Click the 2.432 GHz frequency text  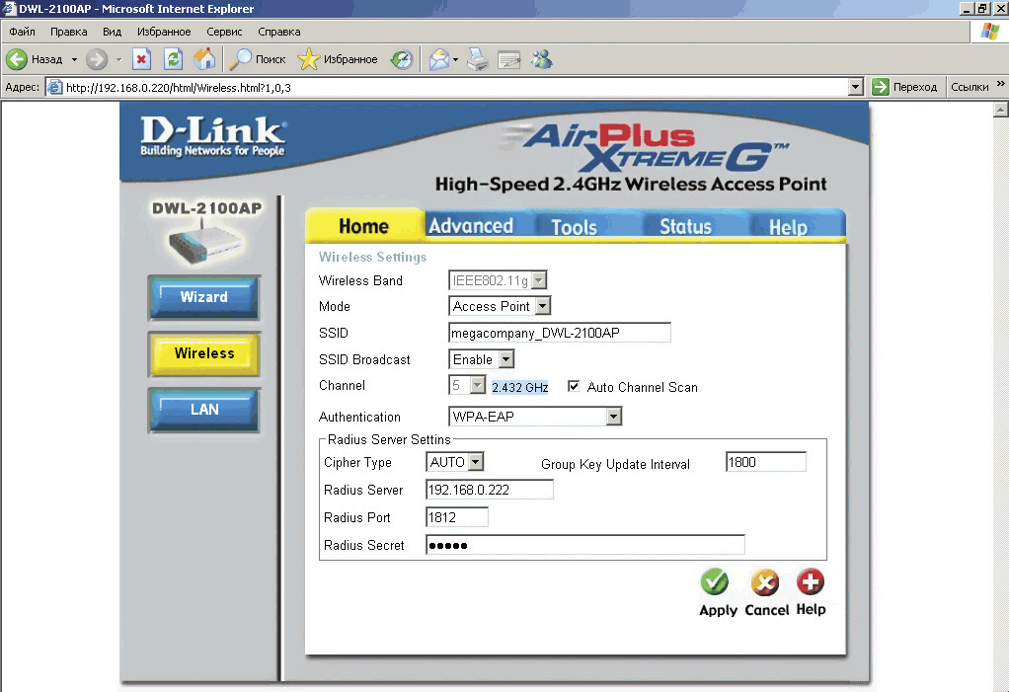pyautogui.click(x=520, y=387)
